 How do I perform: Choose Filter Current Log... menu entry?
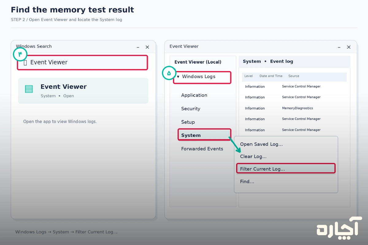click(286, 169)
